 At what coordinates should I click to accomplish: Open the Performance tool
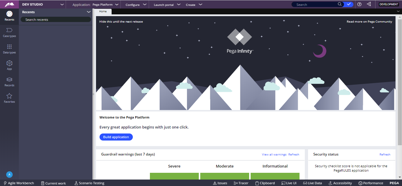pyautogui.click(x=371, y=183)
